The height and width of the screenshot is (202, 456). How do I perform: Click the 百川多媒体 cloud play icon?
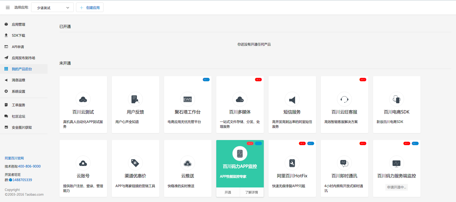click(x=240, y=99)
